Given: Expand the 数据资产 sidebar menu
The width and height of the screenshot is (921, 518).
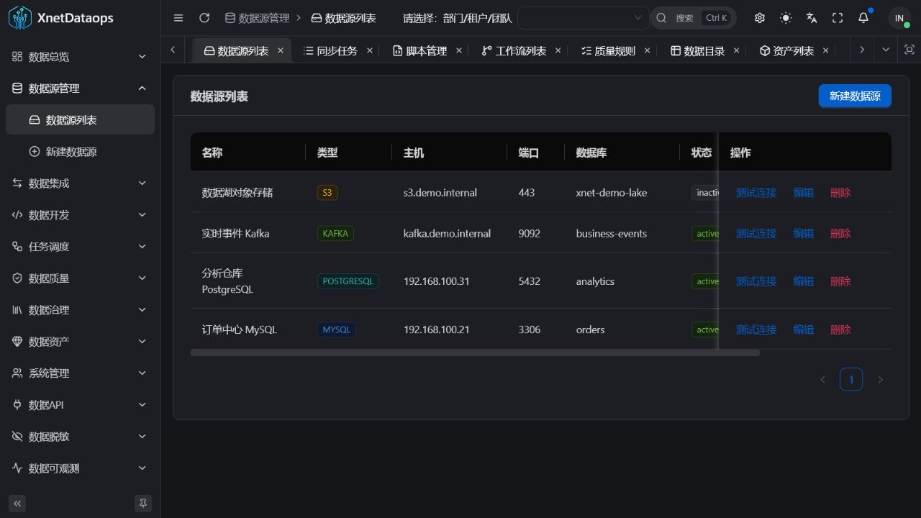Looking at the screenshot, I should (80, 342).
